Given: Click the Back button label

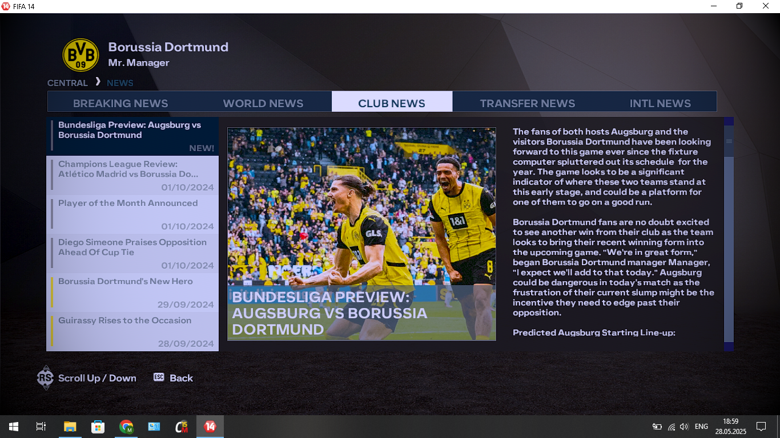Looking at the screenshot, I should tap(181, 378).
